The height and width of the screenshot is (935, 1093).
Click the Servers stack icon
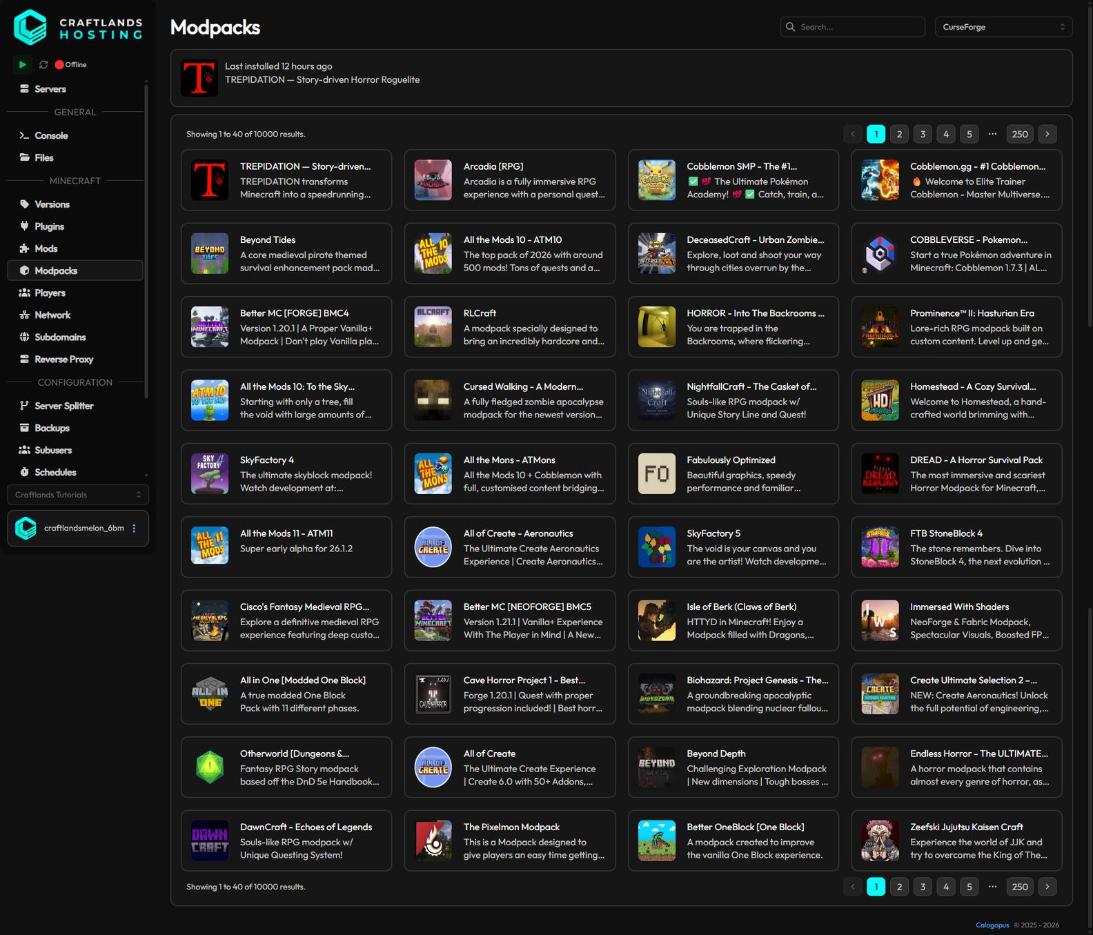point(24,89)
